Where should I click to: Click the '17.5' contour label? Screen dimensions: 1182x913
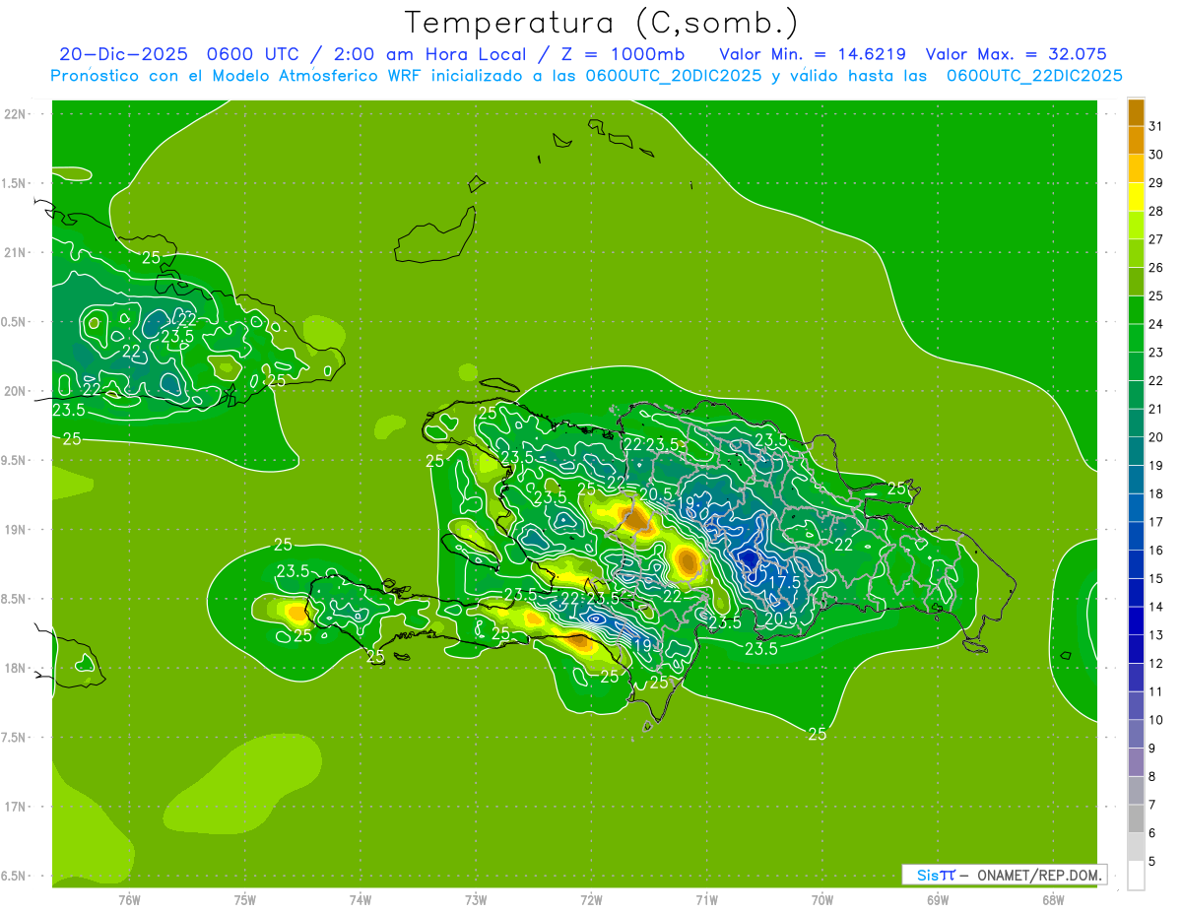point(784,582)
